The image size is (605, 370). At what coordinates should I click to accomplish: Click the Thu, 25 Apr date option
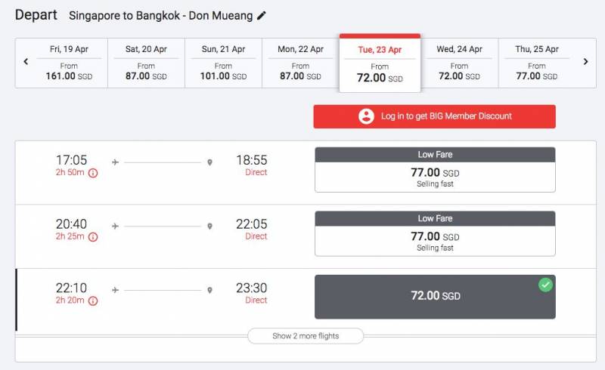(x=537, y=62)
